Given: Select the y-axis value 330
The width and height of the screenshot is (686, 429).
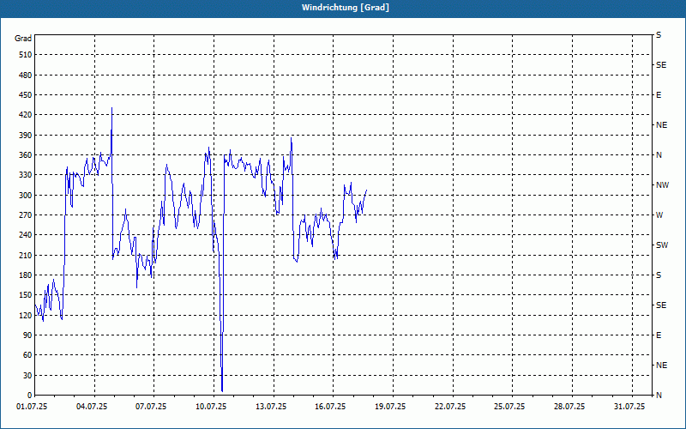Looking at the screenshot, I should 26,175.
